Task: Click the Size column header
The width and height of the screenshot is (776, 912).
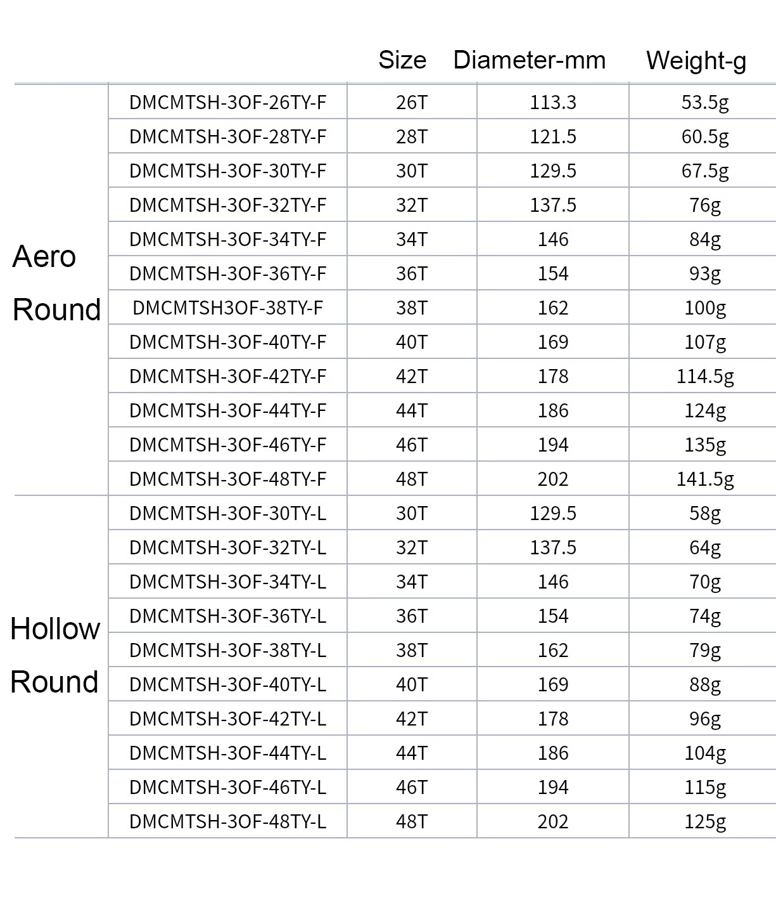Action: coord(402,60)
